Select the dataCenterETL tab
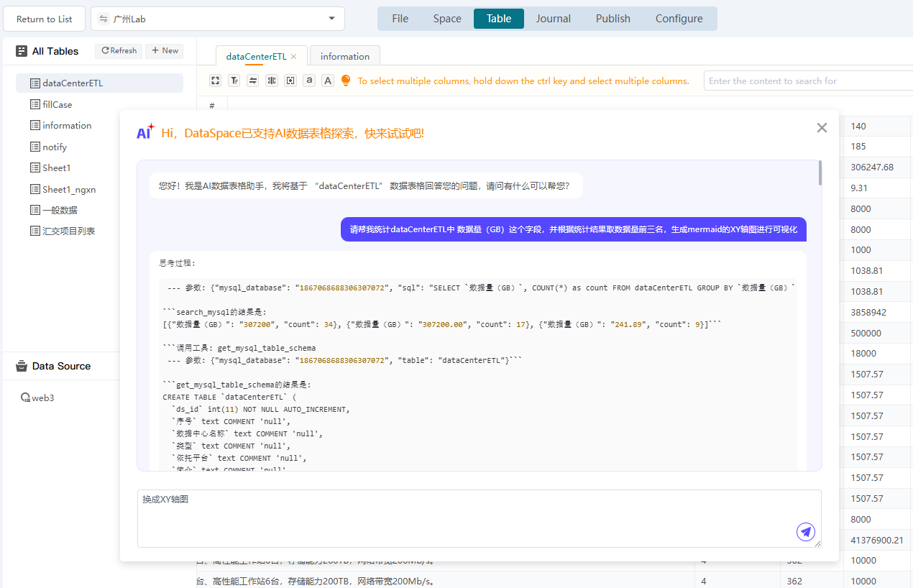The image size is (913, 588). pos(257,56)
